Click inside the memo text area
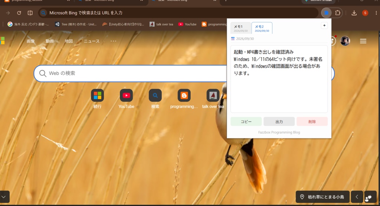380x206 pixels. pyautogui.click(x=279, y=79)
